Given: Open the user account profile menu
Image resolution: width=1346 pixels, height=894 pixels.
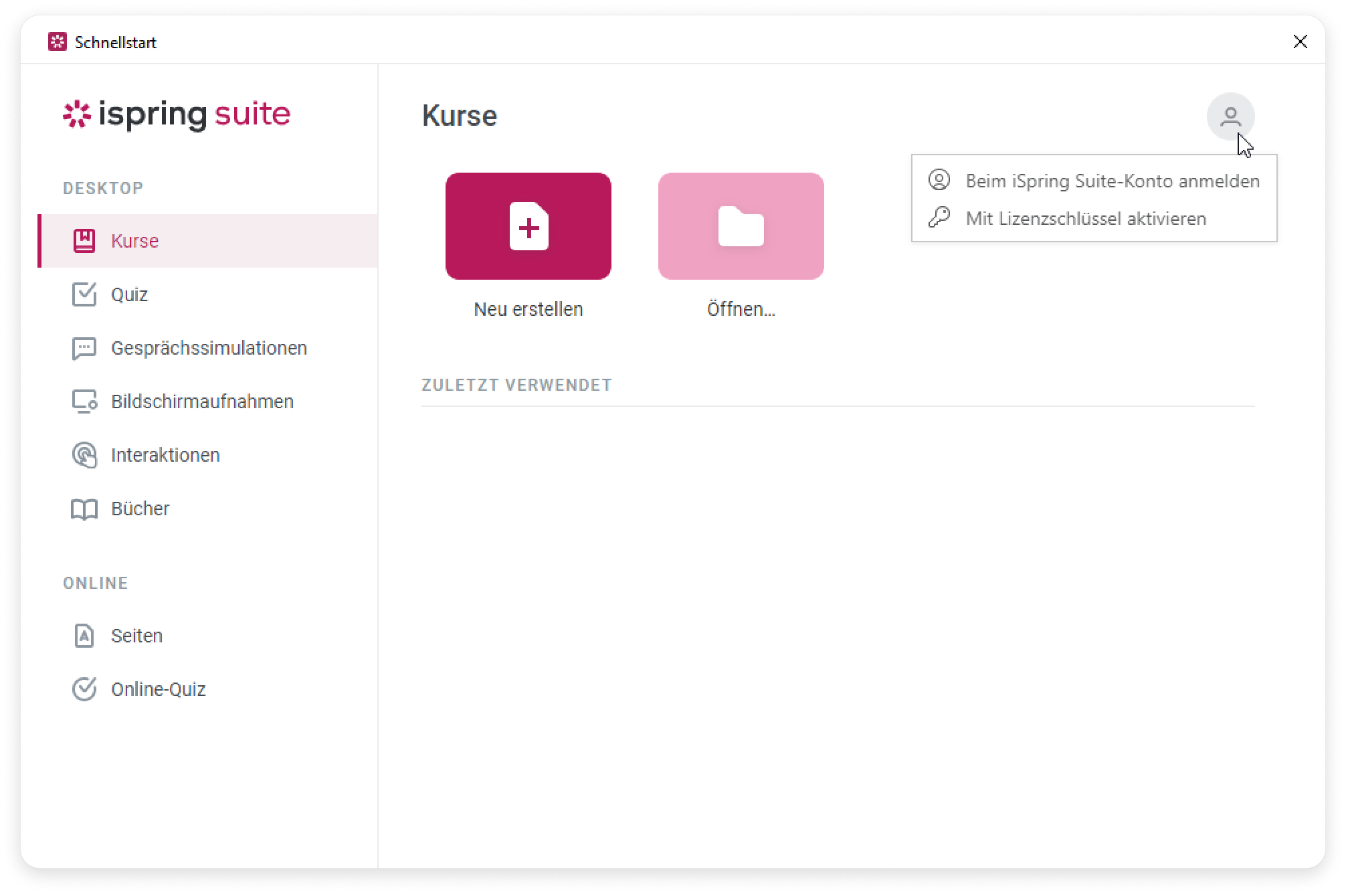Looking at the screenshot, I should pyautogui.click(x=1230, y=116).
